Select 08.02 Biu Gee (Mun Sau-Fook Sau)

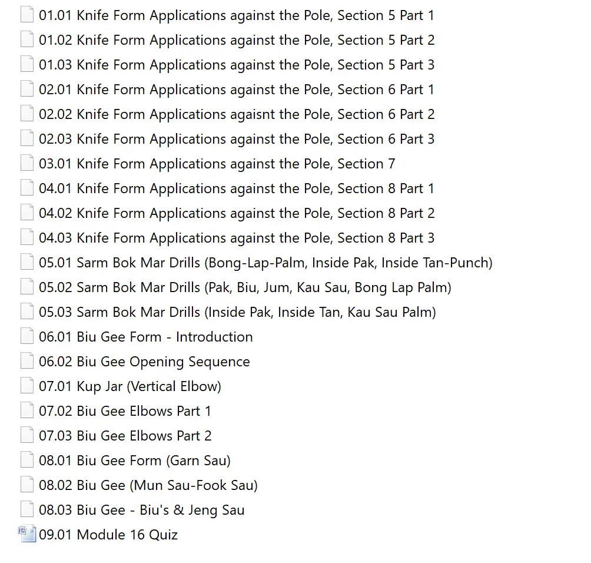148,485
